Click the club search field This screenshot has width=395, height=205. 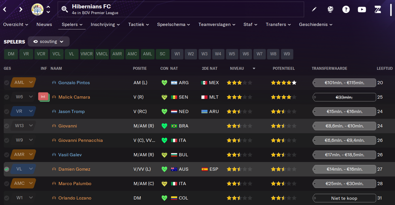181,10
